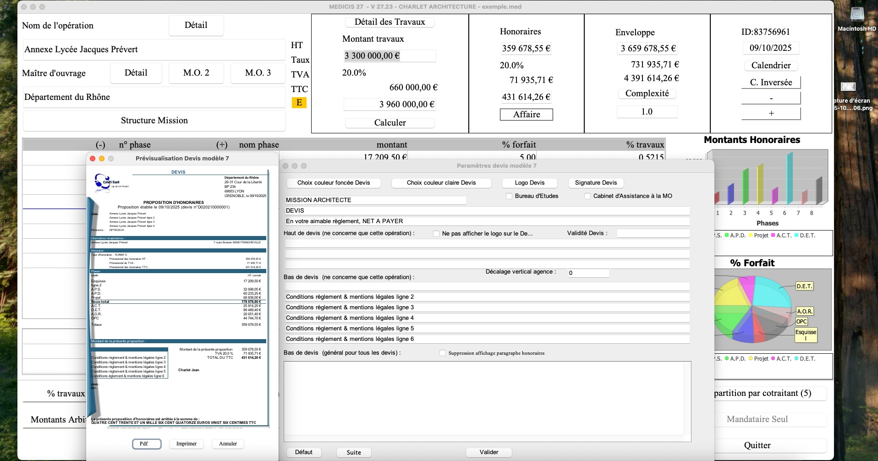Click the Pdf export button
878x461 pixels.
pos(147,444)
